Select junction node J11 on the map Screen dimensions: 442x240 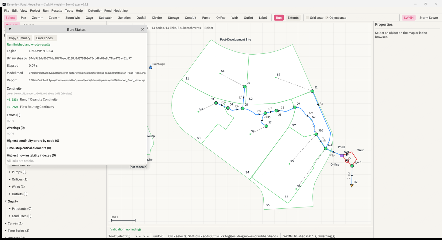326,149
